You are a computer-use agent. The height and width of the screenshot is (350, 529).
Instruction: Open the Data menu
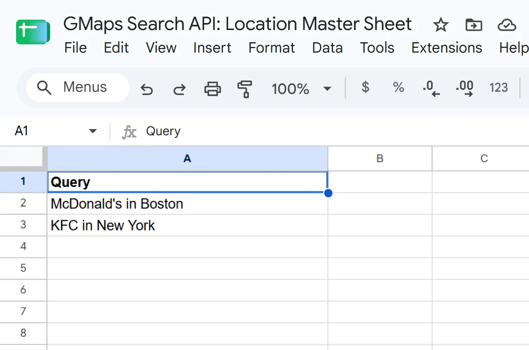327,48
